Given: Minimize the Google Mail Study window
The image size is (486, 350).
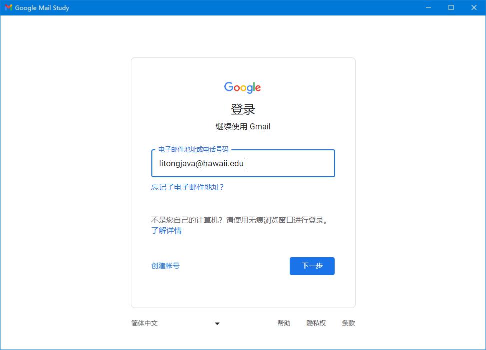Looking at the screenshot, I should pos(429,7).
